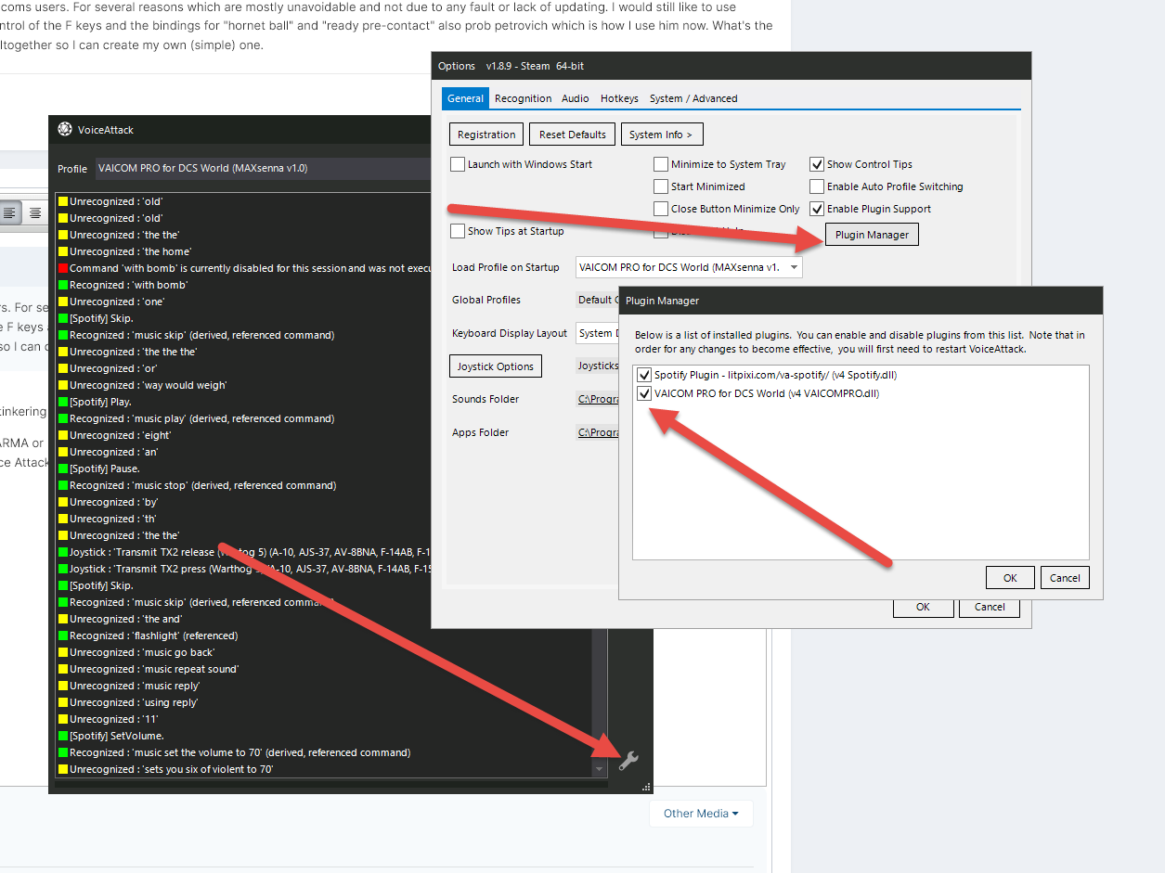Select the Audio tab
Screen dimensions: 1165x873
pyautogui.click(x=576, y=98)
